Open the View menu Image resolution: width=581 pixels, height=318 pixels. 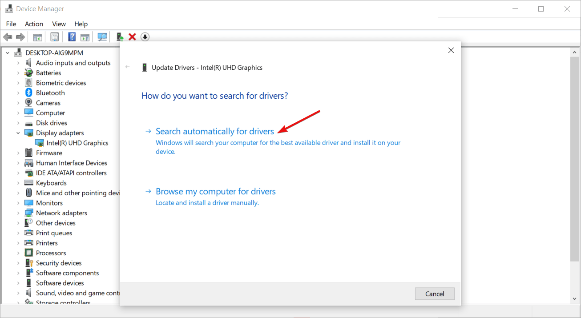pyautogui.click(x=58, y=24)
